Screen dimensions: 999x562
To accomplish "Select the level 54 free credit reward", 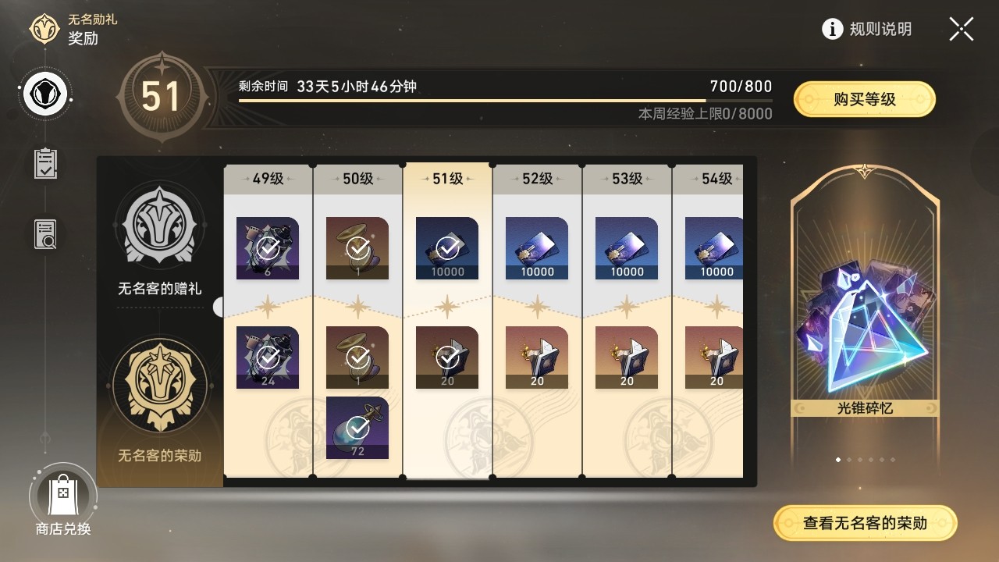I will tap(714, 248).
